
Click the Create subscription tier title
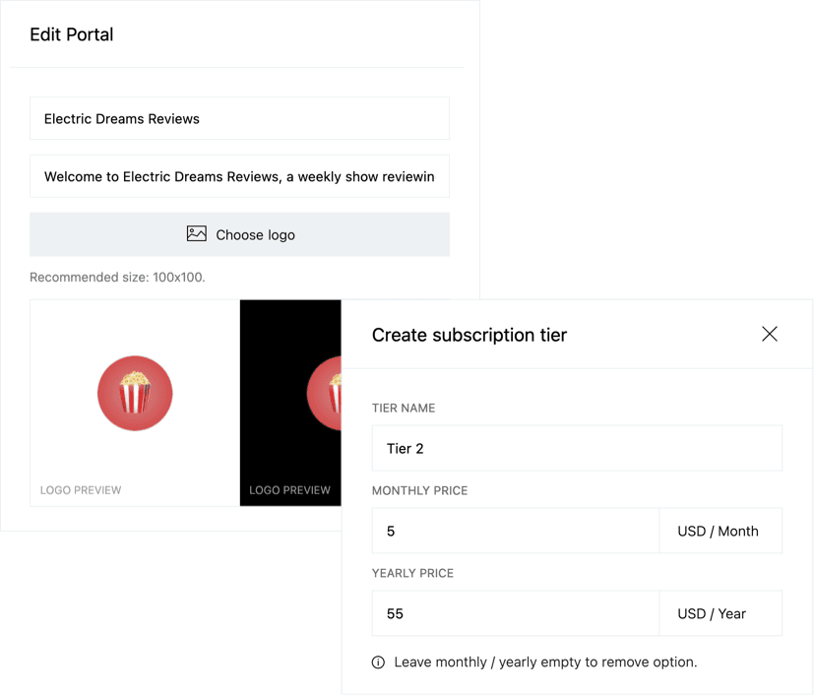[470, 335]
